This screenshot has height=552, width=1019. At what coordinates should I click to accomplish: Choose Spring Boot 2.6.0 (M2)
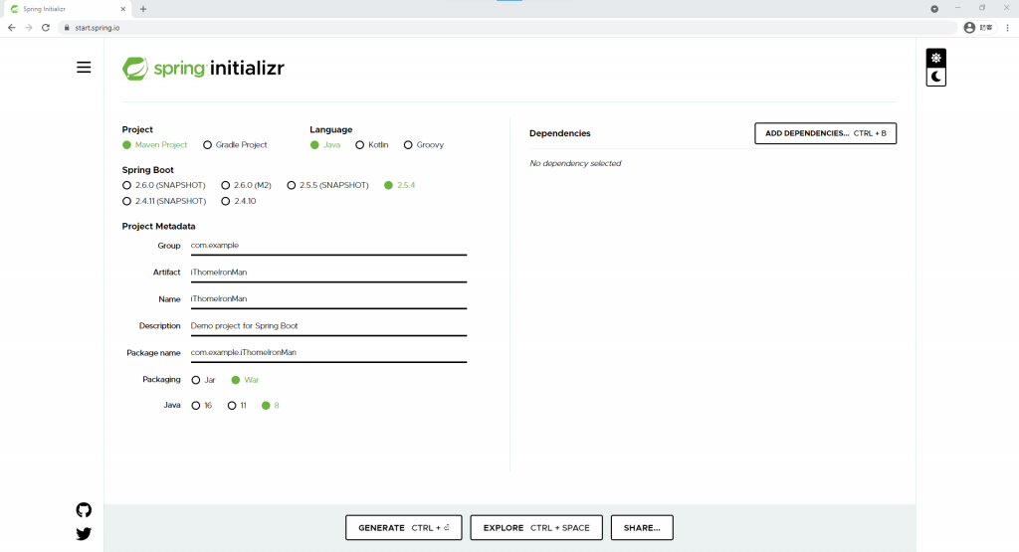point(247,185)
